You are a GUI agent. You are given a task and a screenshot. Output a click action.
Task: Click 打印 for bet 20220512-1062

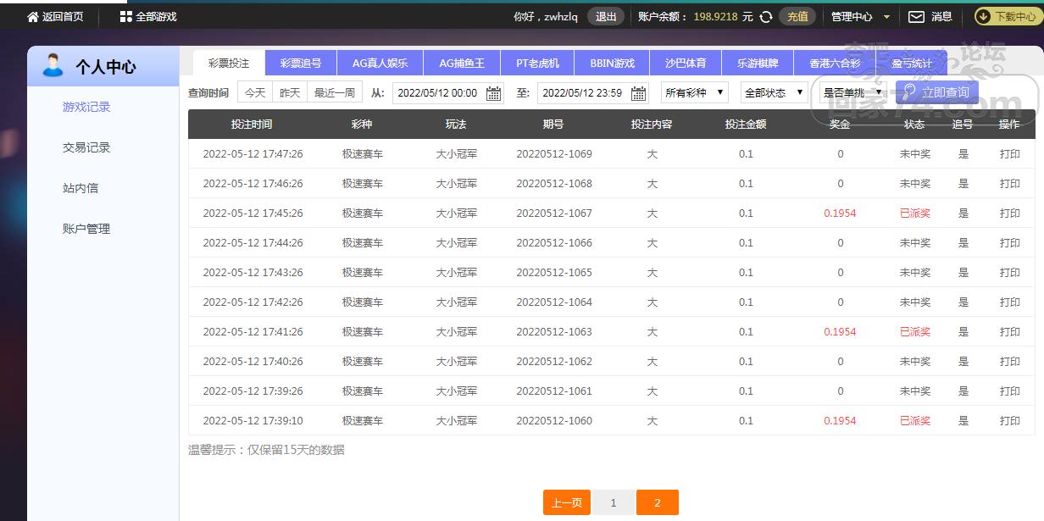[1009, 362]
